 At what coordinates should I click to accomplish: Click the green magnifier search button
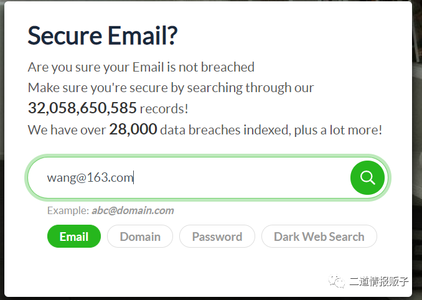point(367,177)
